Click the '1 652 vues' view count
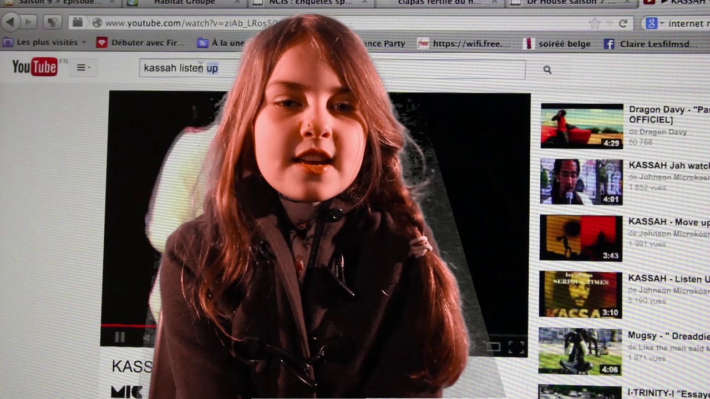This screenshot has height=399, width=710. [647, 188]
